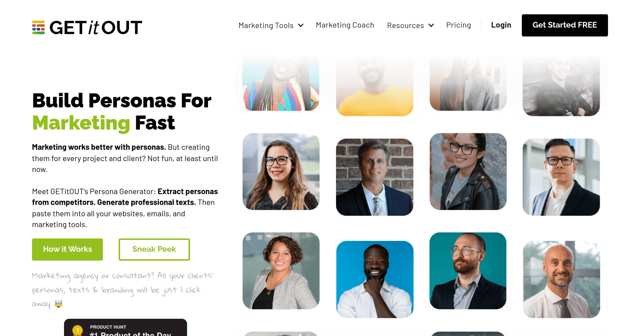Click the GETitOUT colored bars logo icon

point(38,27)
